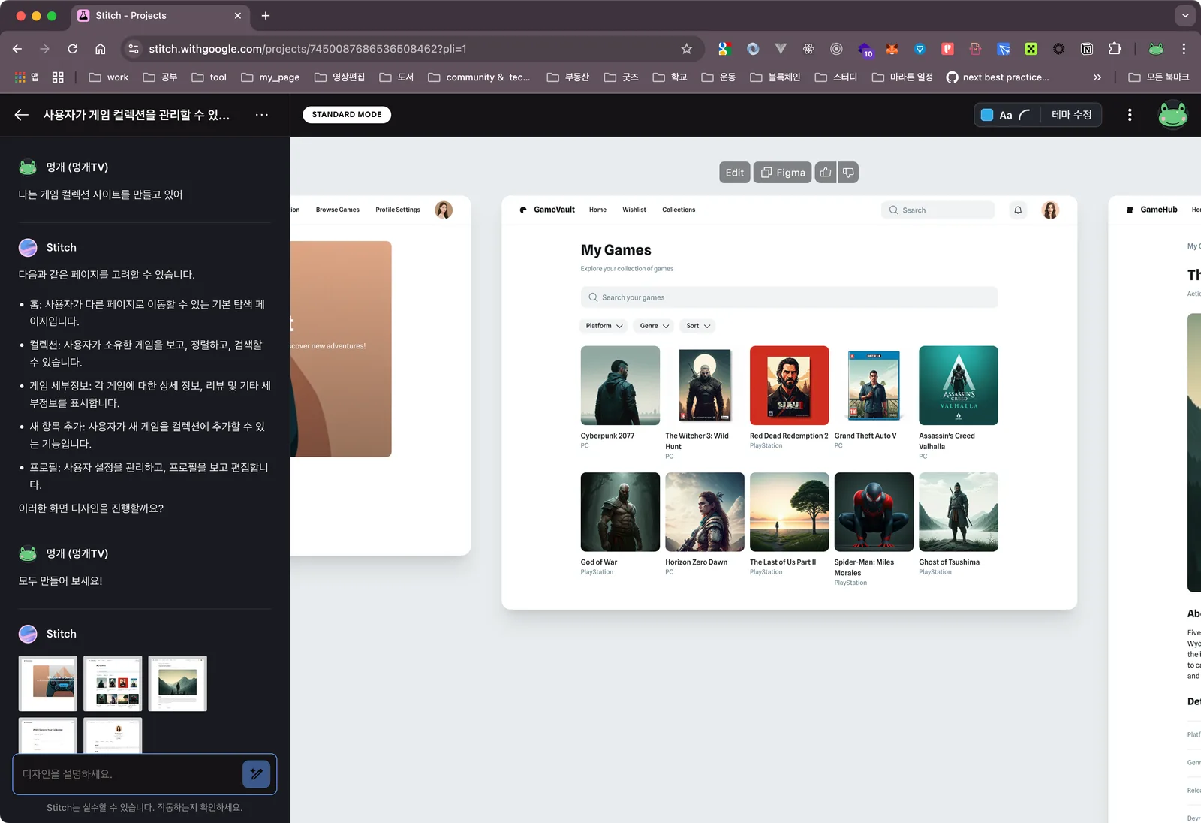The image size is (1201, 823).
Task: Click the Browse Games nav item
Action: 338,210
